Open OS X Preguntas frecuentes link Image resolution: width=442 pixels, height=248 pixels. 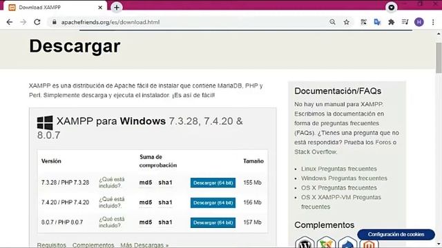click(x=339, y=188)
